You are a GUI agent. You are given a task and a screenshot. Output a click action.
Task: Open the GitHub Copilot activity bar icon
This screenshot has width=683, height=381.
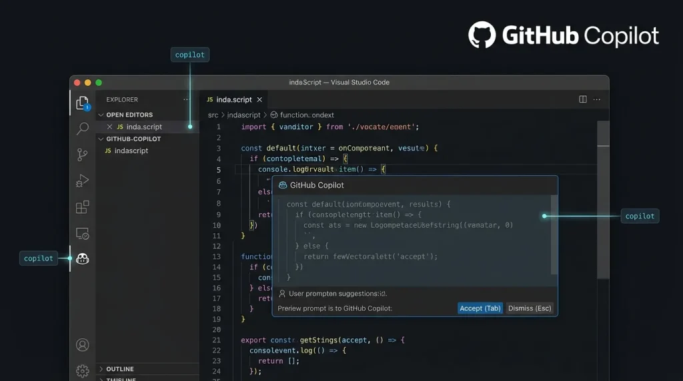82,259
